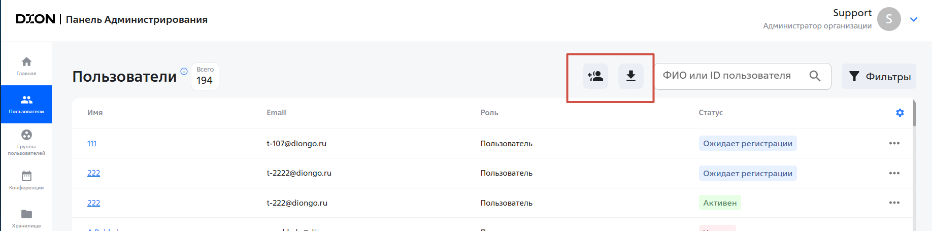Open table column settings gear
This screenshot has height=231, width=932.
[x=900, y=113]
